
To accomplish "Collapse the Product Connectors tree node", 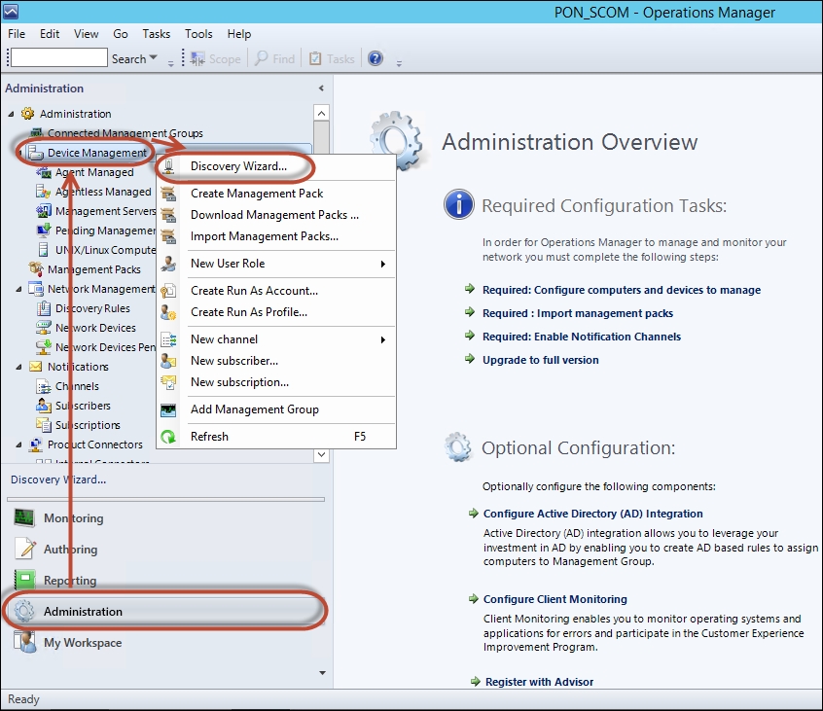I will [x=18, y=444].
